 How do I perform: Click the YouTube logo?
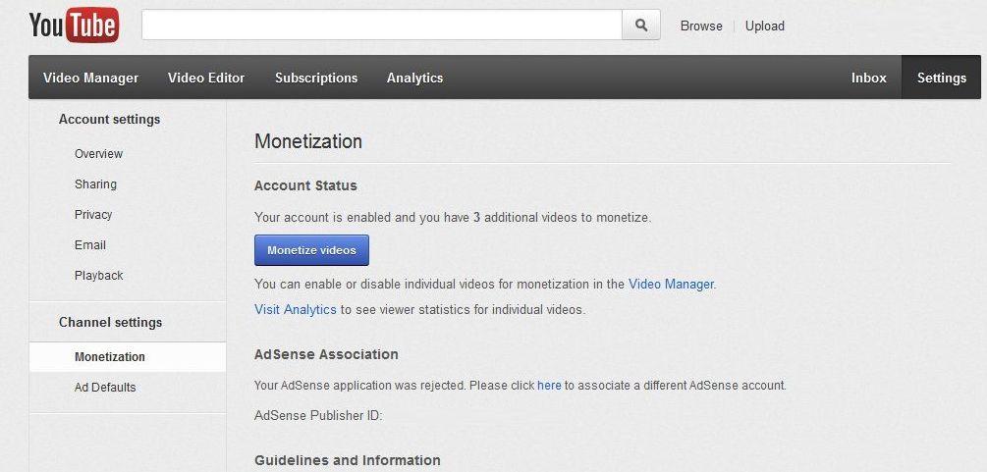(x=75, y=25)
